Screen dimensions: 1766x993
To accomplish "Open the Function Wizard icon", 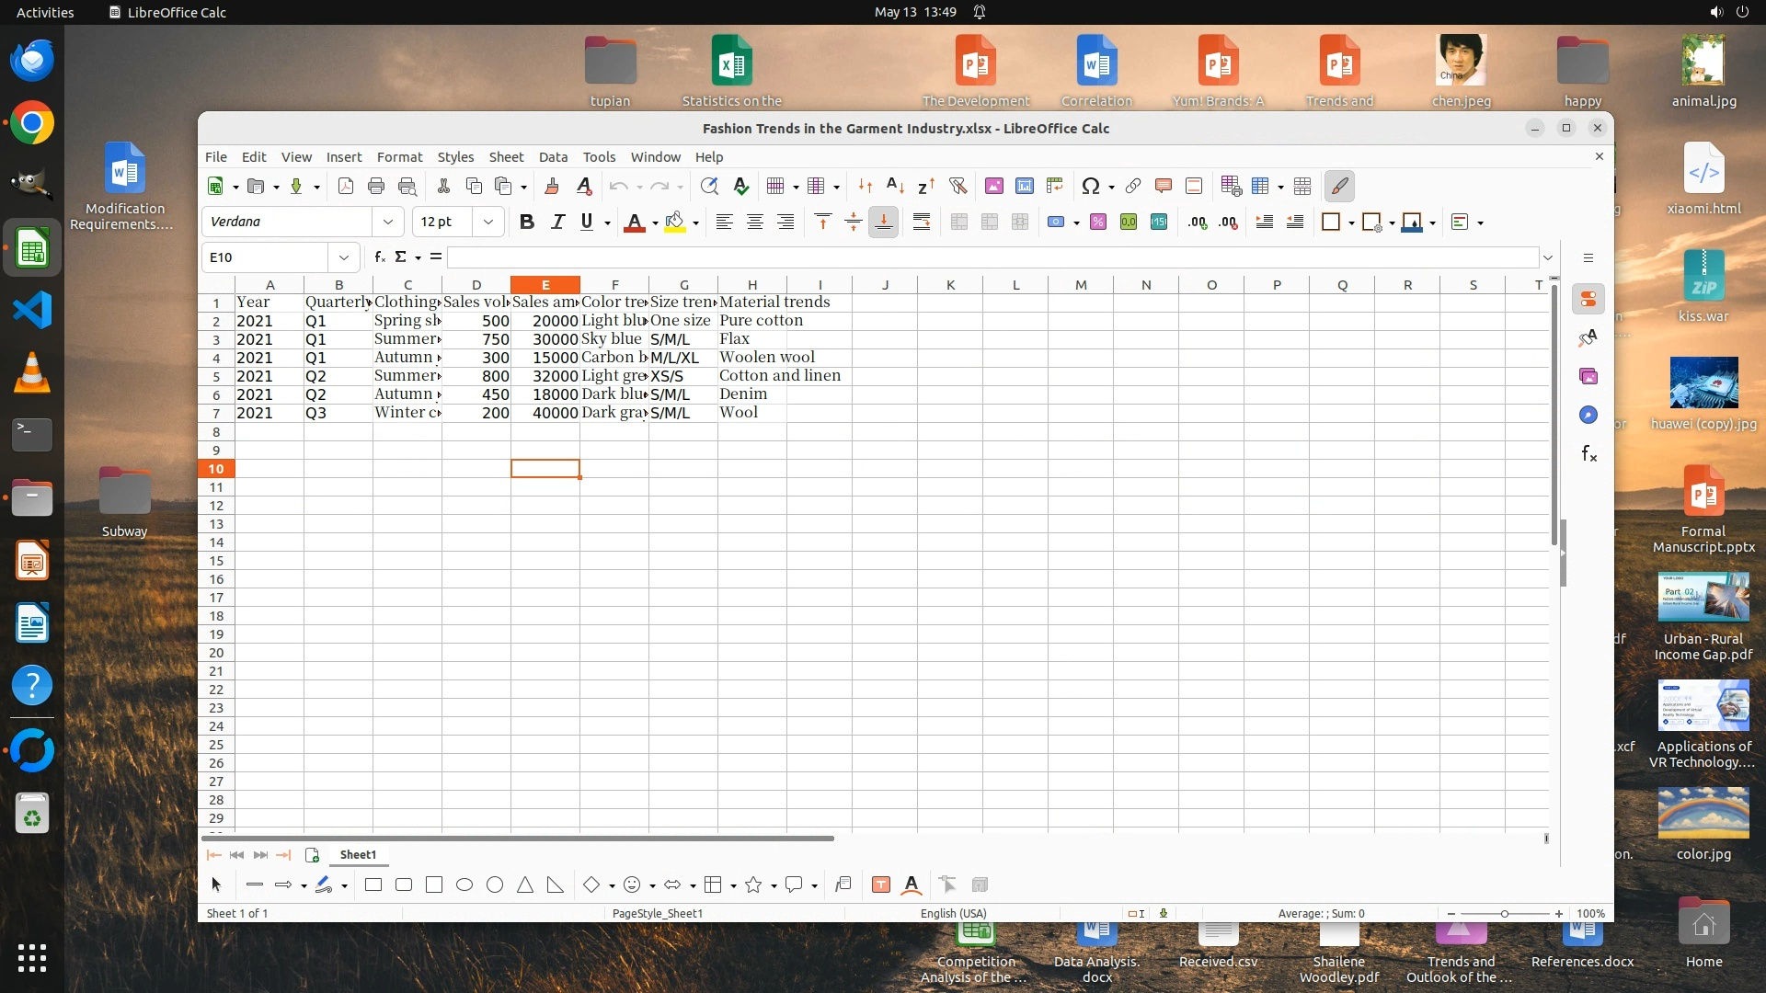I will click(x=379, y=257).
